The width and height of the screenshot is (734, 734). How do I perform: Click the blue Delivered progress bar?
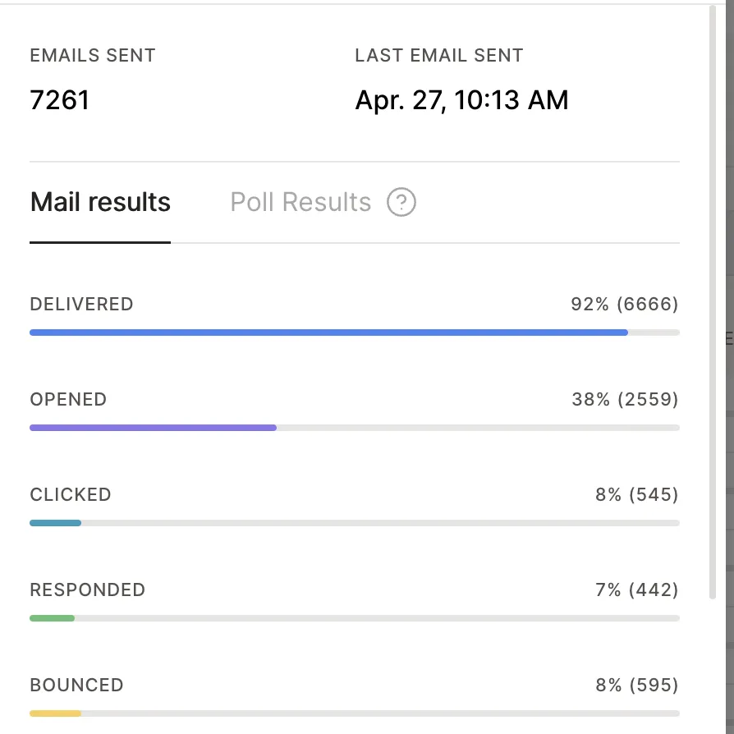[x=328, y=333]
